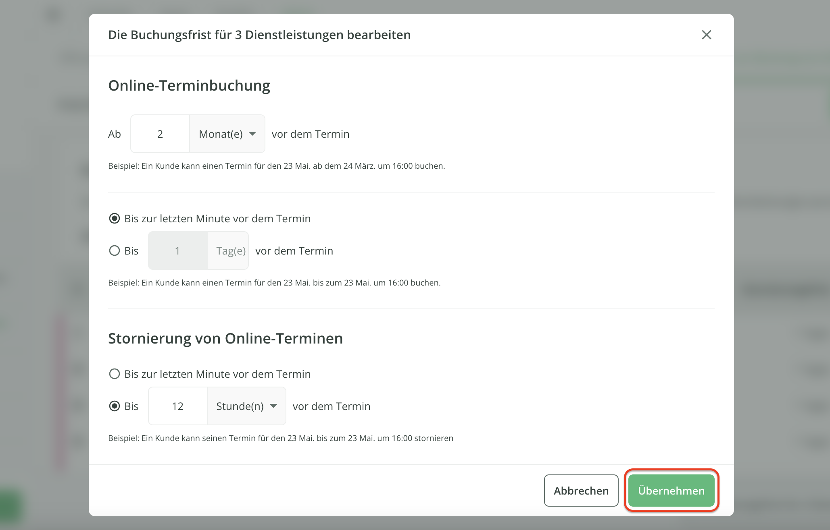Click the dialog title about 3 Dienstleistungen

[259, 35]
